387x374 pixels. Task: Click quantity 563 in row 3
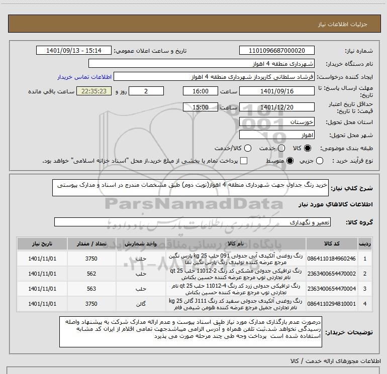click(x=91, y=289)
